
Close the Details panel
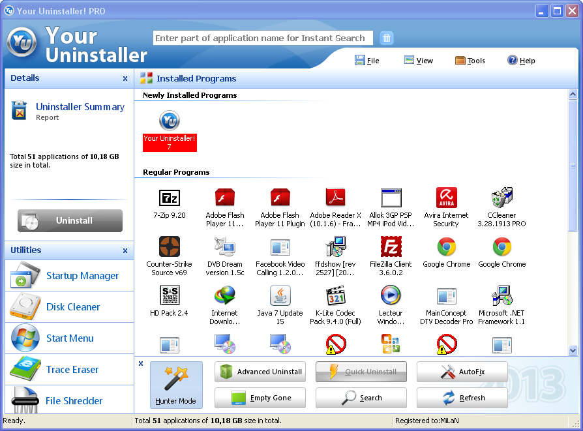125,78
